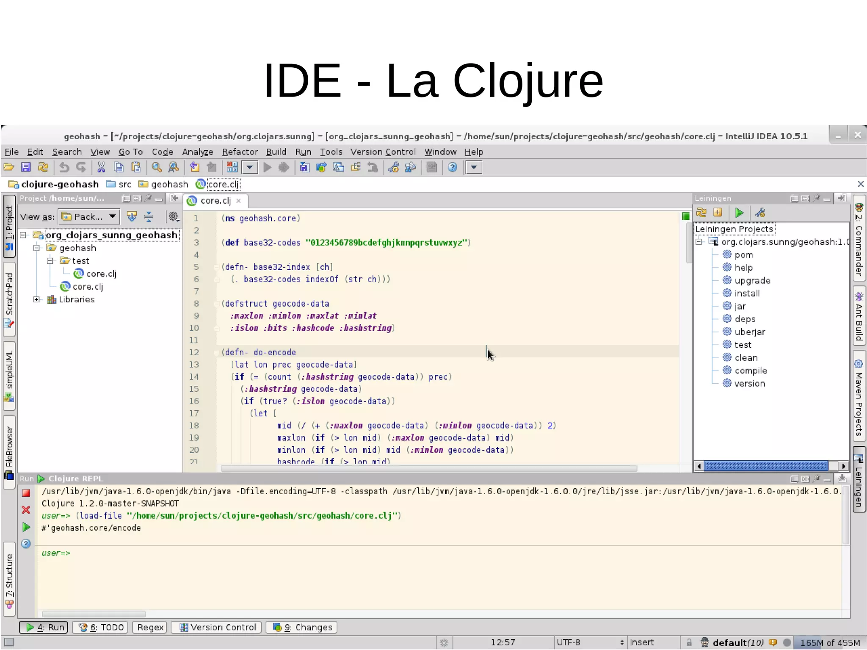This screenshot has width=867, height=650.
Task: Collapse the org.clojars.sunng/geohash Leiningen node
Action: point(699,242)
